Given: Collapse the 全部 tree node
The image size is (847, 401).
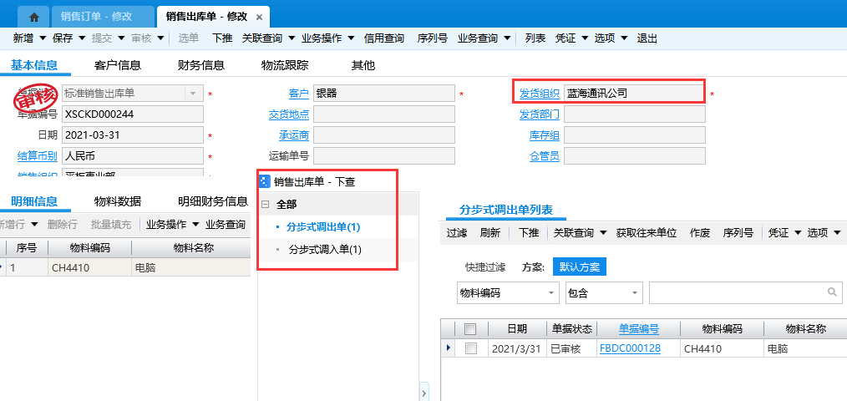Looking at the screenshot, I should tap(266, 205).
